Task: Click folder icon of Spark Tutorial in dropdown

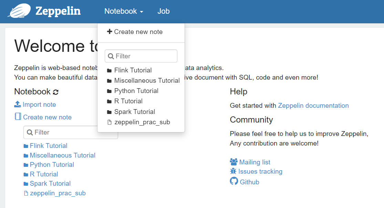Action: 110,112
